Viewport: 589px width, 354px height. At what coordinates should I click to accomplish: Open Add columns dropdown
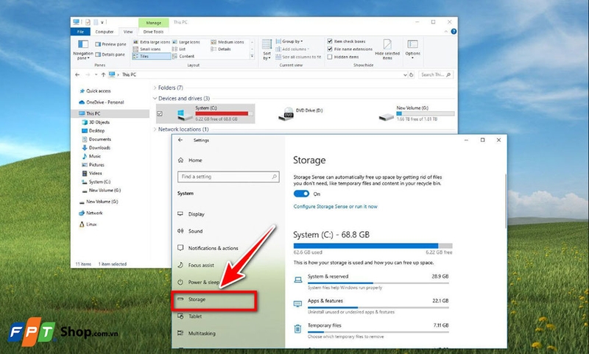[292, 49]
